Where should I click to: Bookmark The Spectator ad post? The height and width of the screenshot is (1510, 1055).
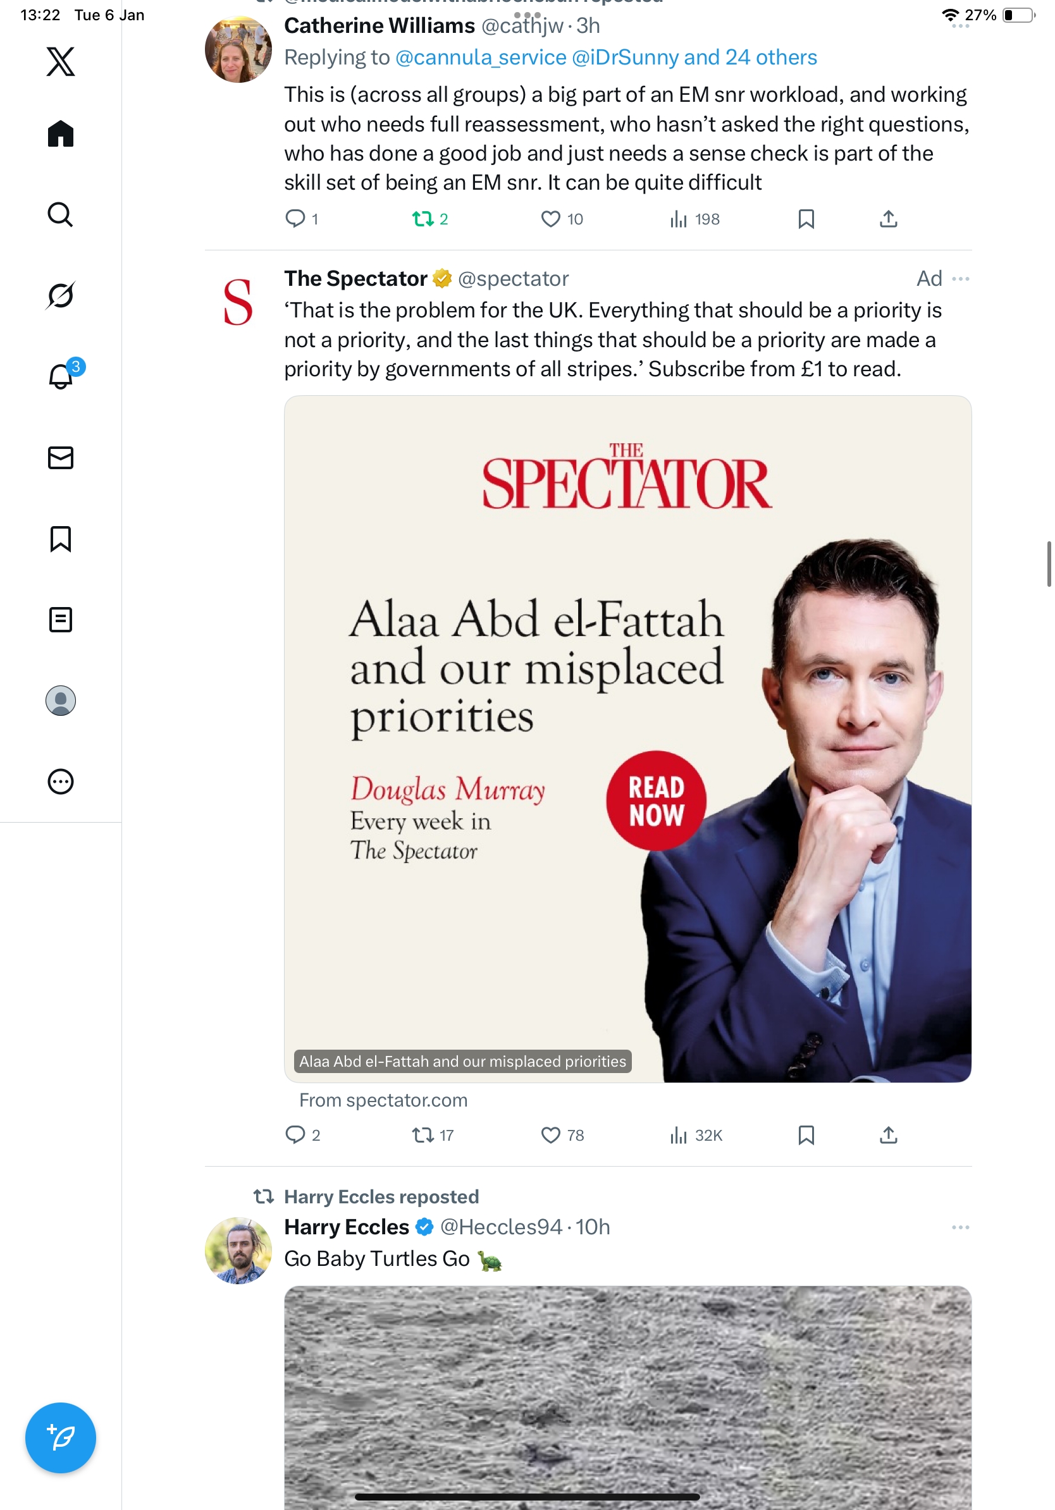(806, 1135)
